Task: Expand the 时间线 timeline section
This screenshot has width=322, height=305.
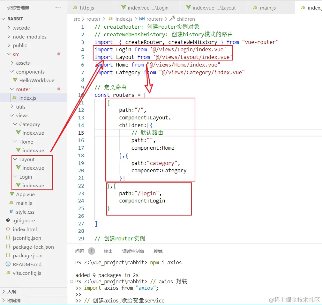Action: click(x=3, y=300)
